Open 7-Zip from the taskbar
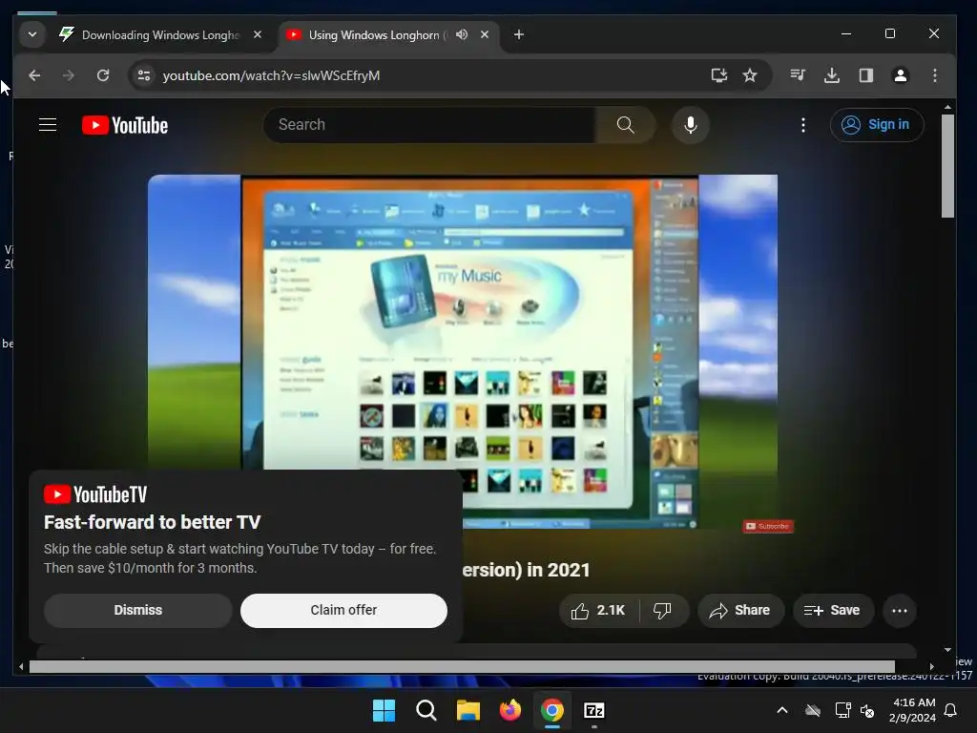This screenshot has height=733, width=977. tap(594, 710)
